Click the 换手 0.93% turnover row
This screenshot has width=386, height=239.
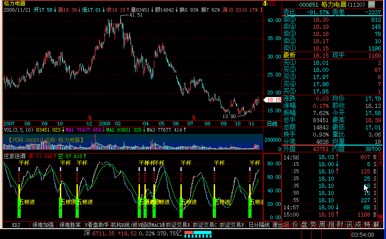[x=306, y=134]
